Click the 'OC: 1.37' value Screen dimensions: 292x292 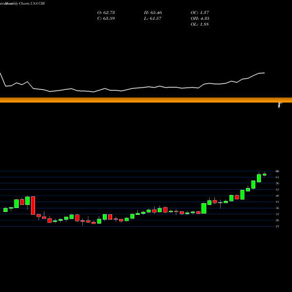(x=200, y=13)
